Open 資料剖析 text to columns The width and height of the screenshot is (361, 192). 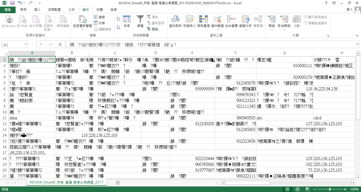point(175,22)
